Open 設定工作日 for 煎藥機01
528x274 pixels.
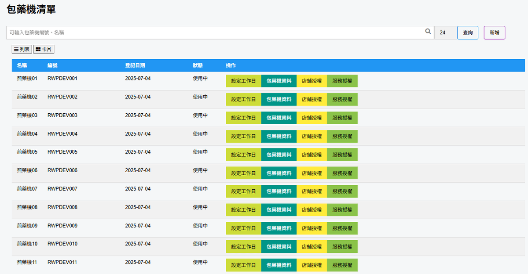point(243,81)
